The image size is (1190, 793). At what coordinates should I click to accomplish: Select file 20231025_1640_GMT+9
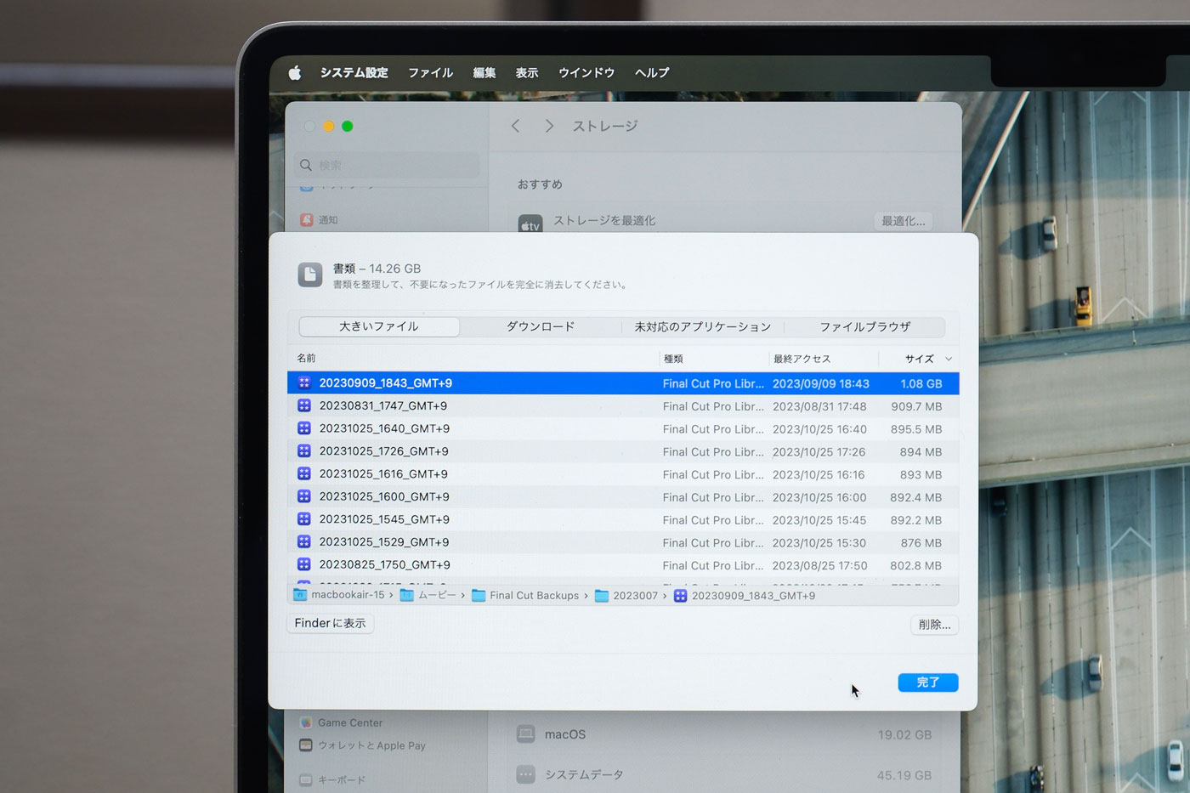623,429
